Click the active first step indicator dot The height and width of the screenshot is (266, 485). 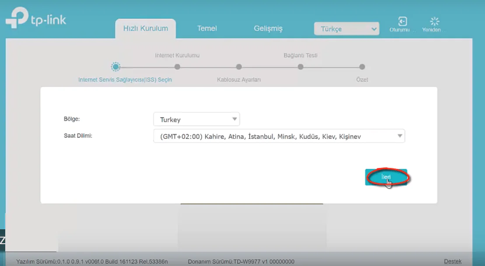(x=116, y=67)
